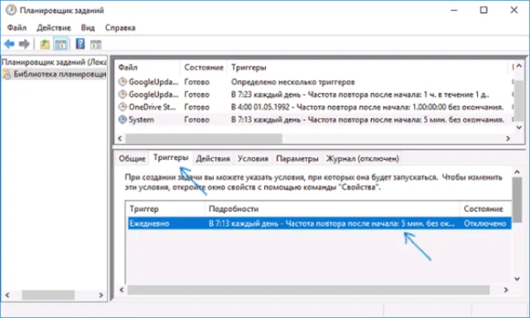
Task: Minimize the Планировщик заданий window
Action: click(x=454, y=10)
